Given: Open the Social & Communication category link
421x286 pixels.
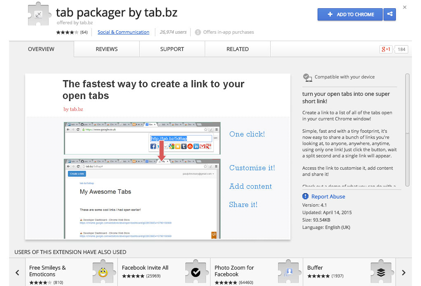Looking at the screenshot, I should (123, 32).
